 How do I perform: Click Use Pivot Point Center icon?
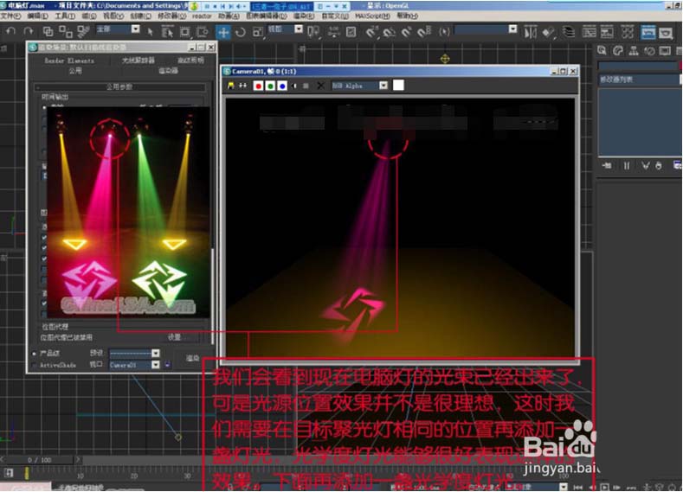(x=313, y=32)
